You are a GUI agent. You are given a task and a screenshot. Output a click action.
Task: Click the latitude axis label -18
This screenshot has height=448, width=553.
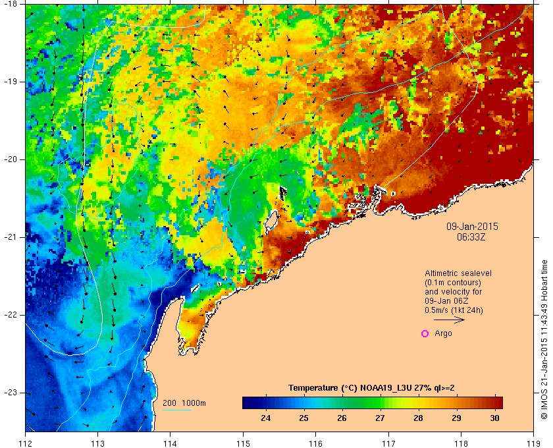[x=11, y=3]
